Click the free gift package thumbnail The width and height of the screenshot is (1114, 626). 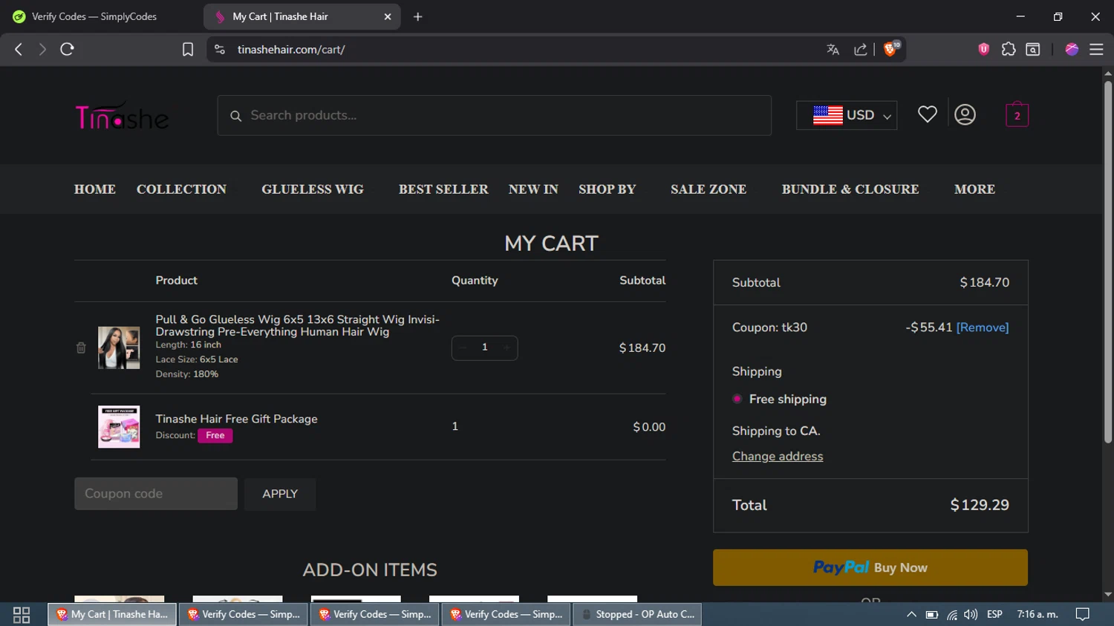pos(119,426)
